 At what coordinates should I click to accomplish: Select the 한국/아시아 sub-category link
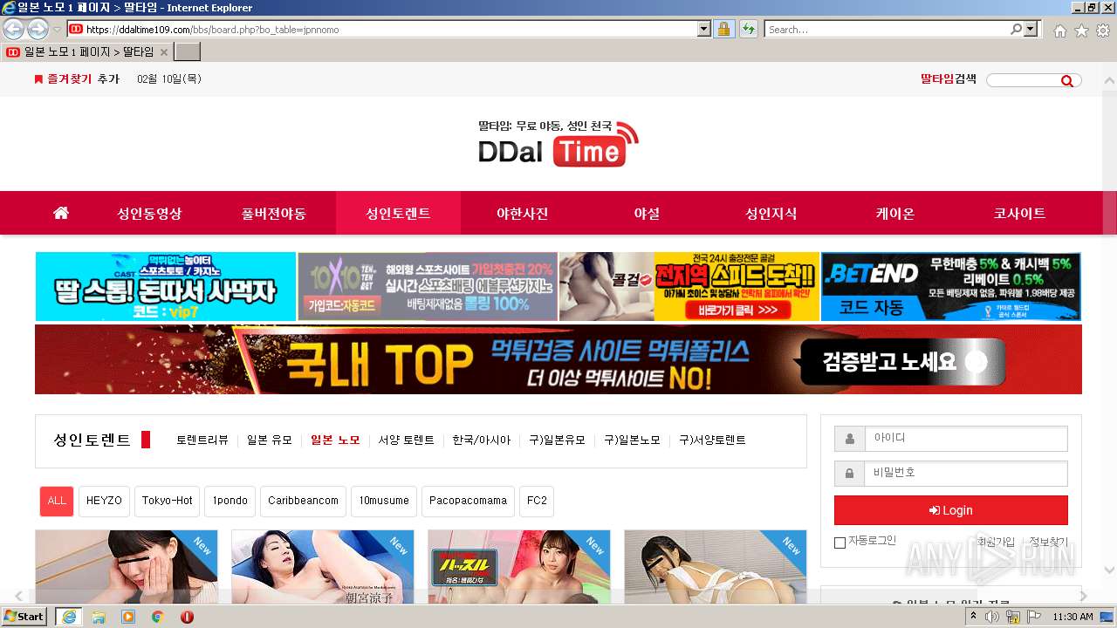point(482,440)
